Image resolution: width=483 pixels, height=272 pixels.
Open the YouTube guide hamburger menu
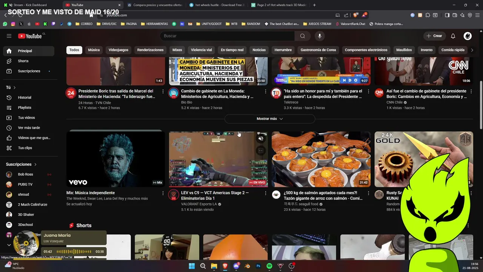[9, 36]
